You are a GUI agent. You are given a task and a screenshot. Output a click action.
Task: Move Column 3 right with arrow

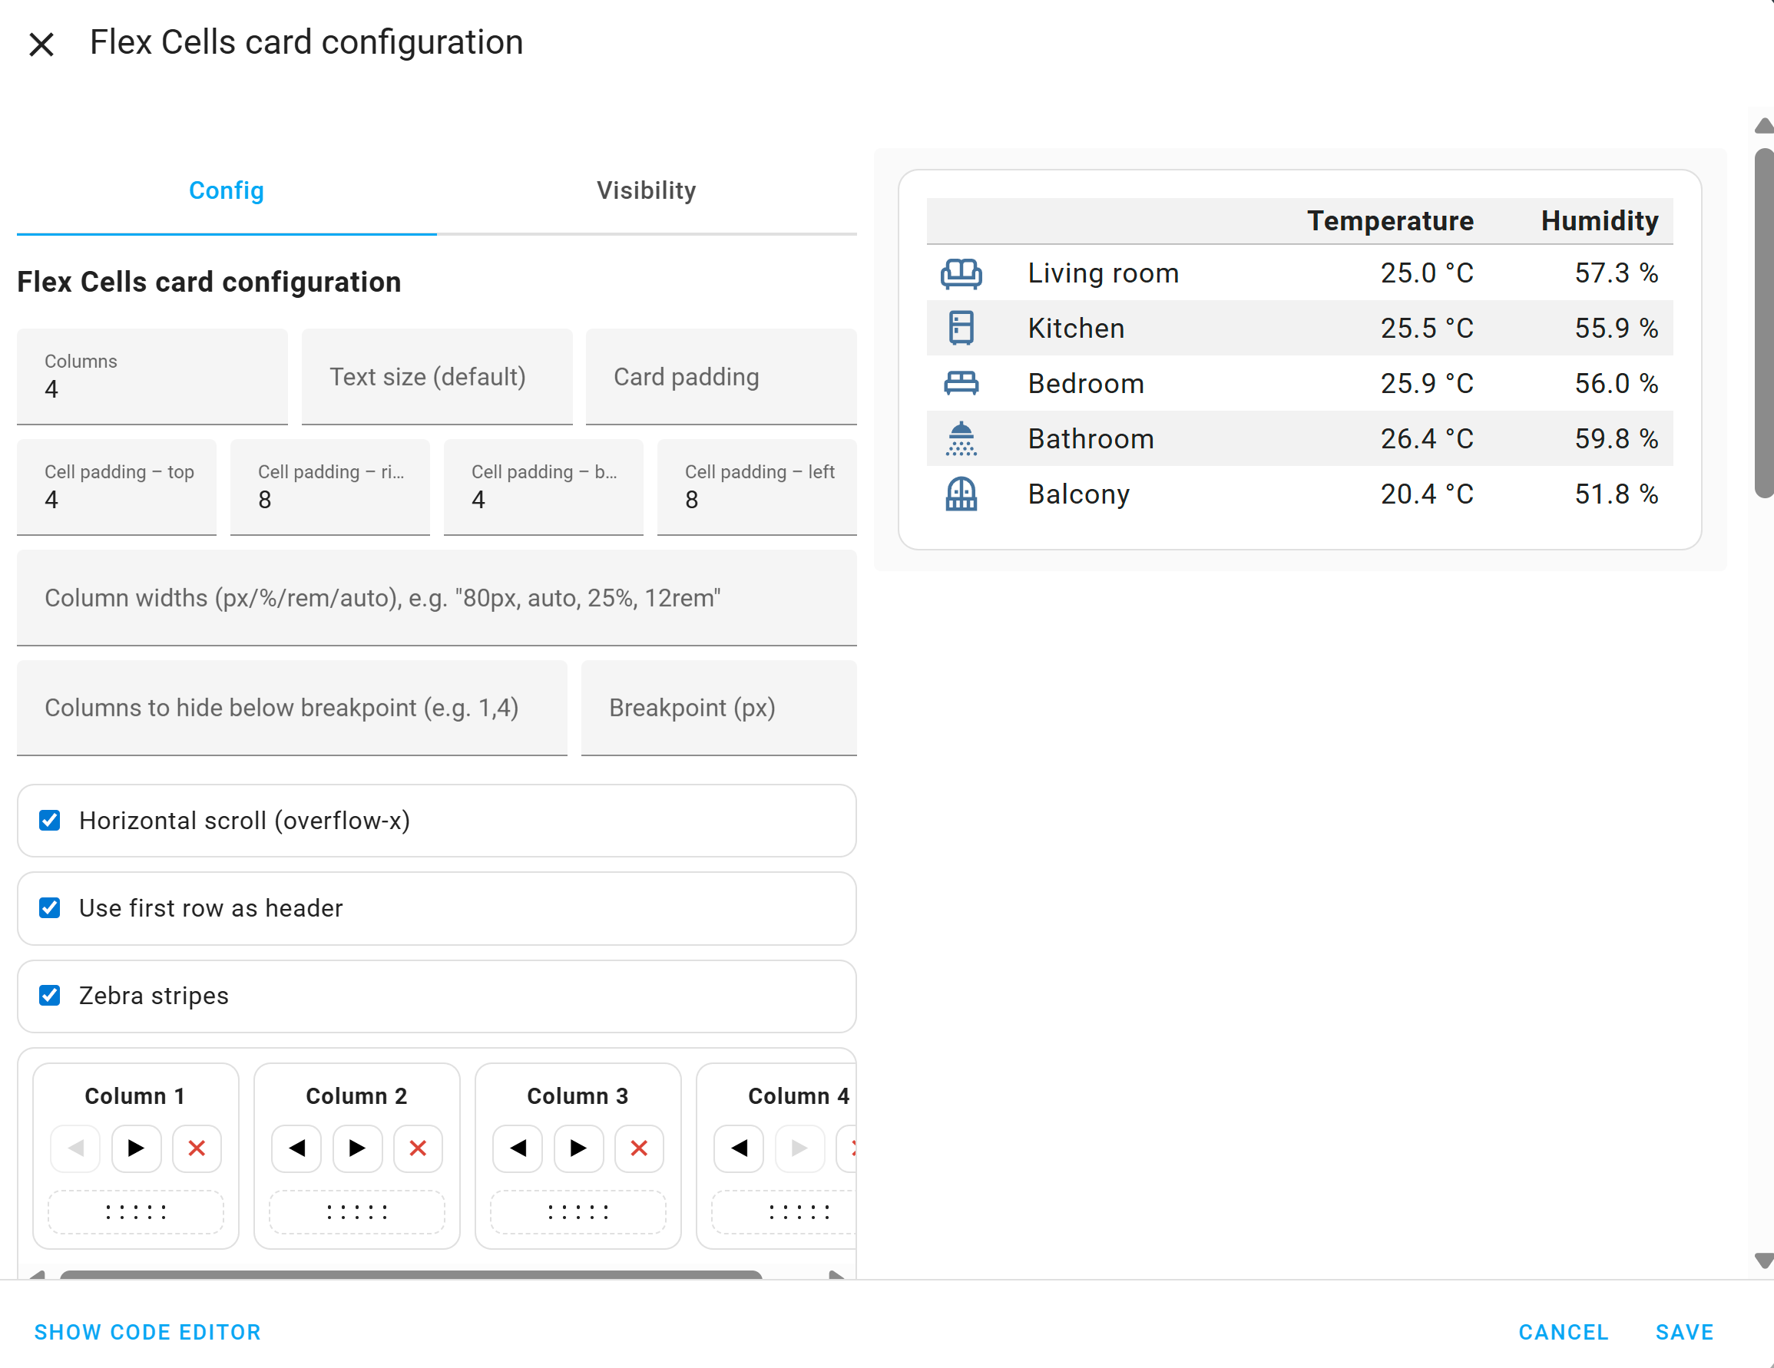[x=578, y=1148]
